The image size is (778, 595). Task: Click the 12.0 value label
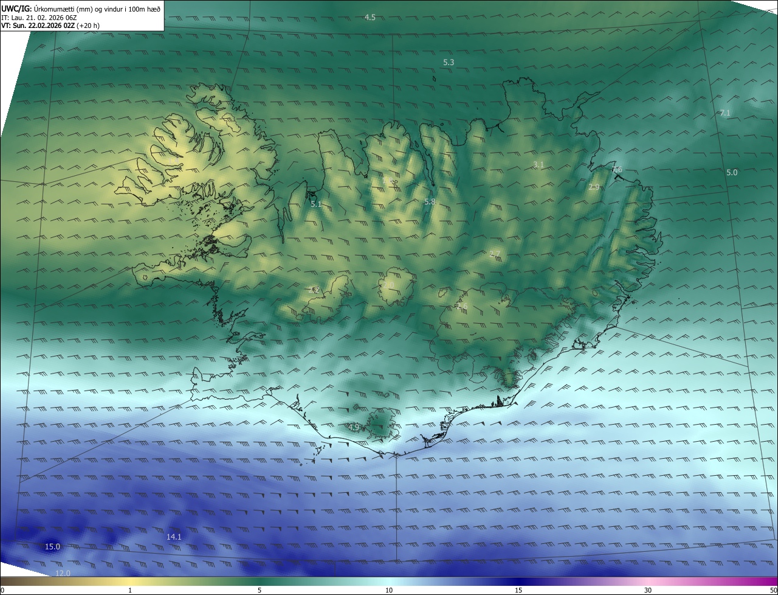(x=63, y=574)
